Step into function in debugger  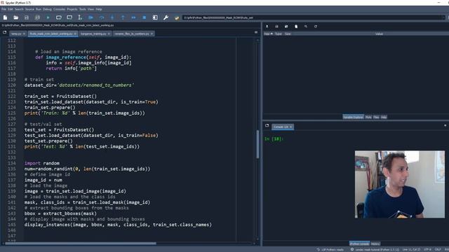(x=112, y=17)
